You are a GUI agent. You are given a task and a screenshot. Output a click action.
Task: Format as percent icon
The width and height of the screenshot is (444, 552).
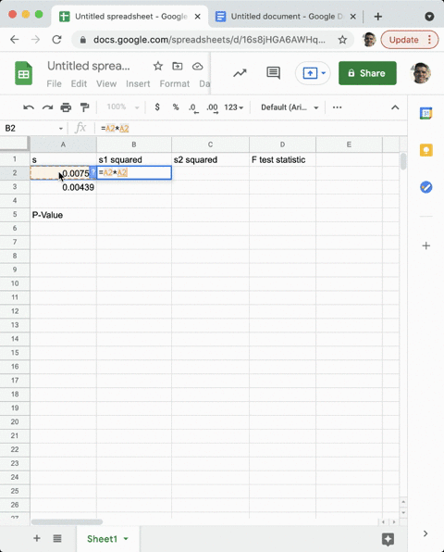click(x=176, y=107)
